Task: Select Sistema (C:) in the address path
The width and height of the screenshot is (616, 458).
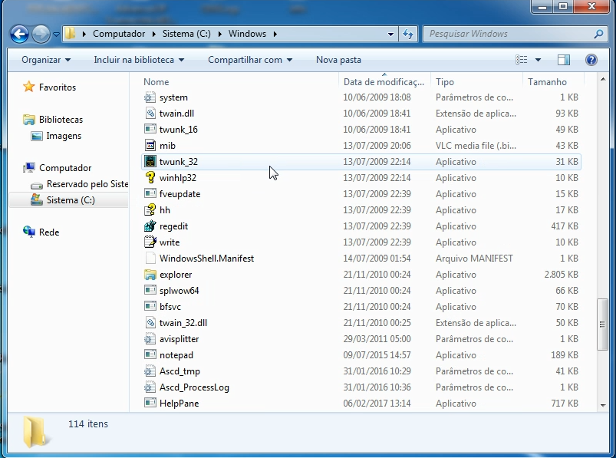Action: click(x=186, y=34)
